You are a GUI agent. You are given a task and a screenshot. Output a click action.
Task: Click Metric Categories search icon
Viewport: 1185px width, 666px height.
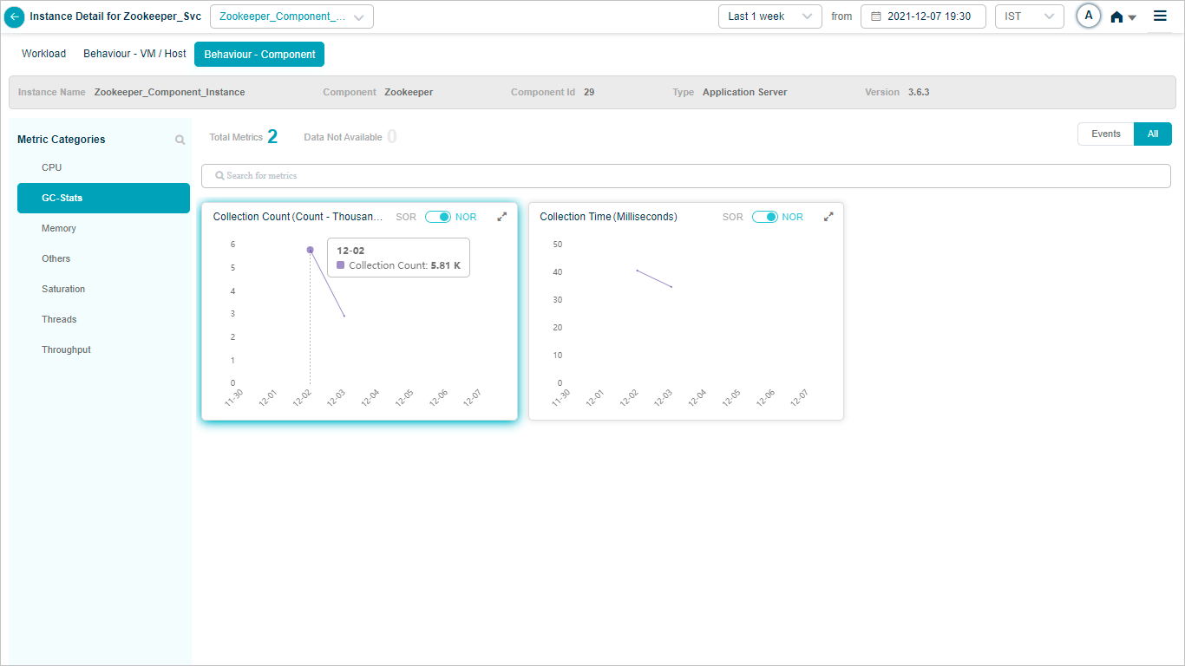180,140
